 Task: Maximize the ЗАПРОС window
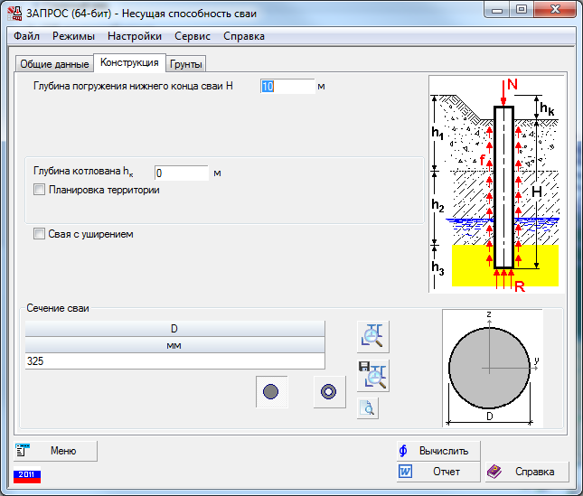[522, 10]
